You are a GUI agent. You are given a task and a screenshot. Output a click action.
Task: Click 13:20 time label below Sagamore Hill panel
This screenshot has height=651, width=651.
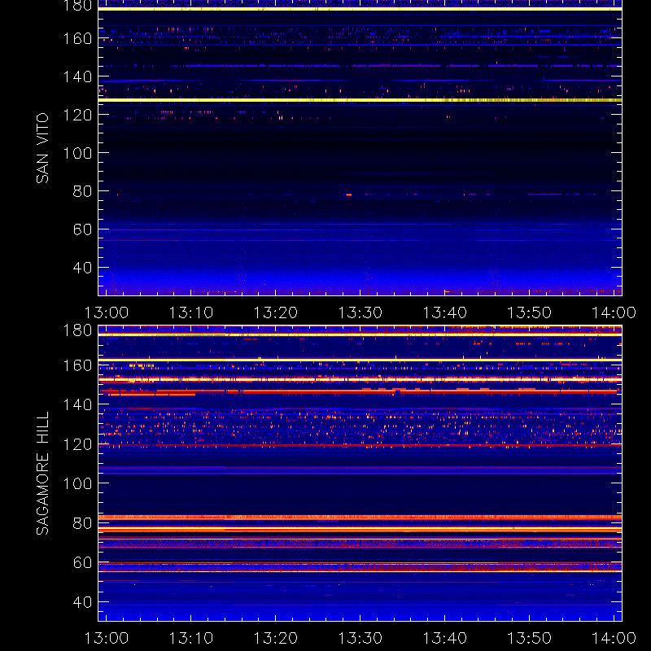[276, 638]
